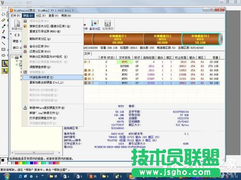This screenshot has width=241, height=180.
Task: Select the ellipse tool in Paint
Action: pyautogui.click(x=3, y=55)
